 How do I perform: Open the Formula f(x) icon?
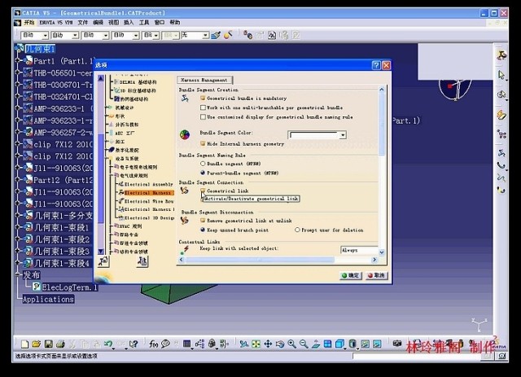tap(153, 344)
